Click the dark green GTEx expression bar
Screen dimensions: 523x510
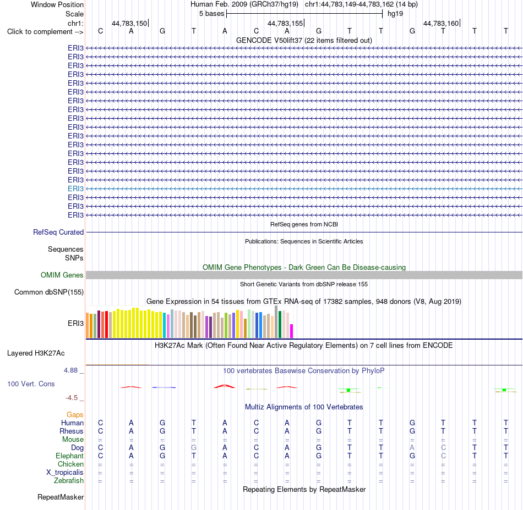click(280, 325)
